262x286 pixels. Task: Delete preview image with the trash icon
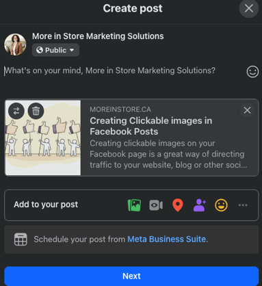[36, 111]
